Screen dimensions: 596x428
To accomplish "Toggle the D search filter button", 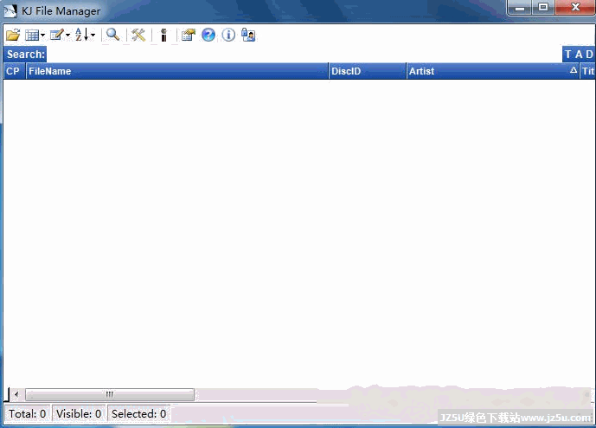I will (589, 55).
